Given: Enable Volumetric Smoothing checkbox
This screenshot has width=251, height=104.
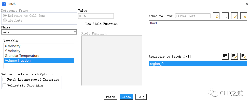Looking at the screenshot, I should click(4, 85).
